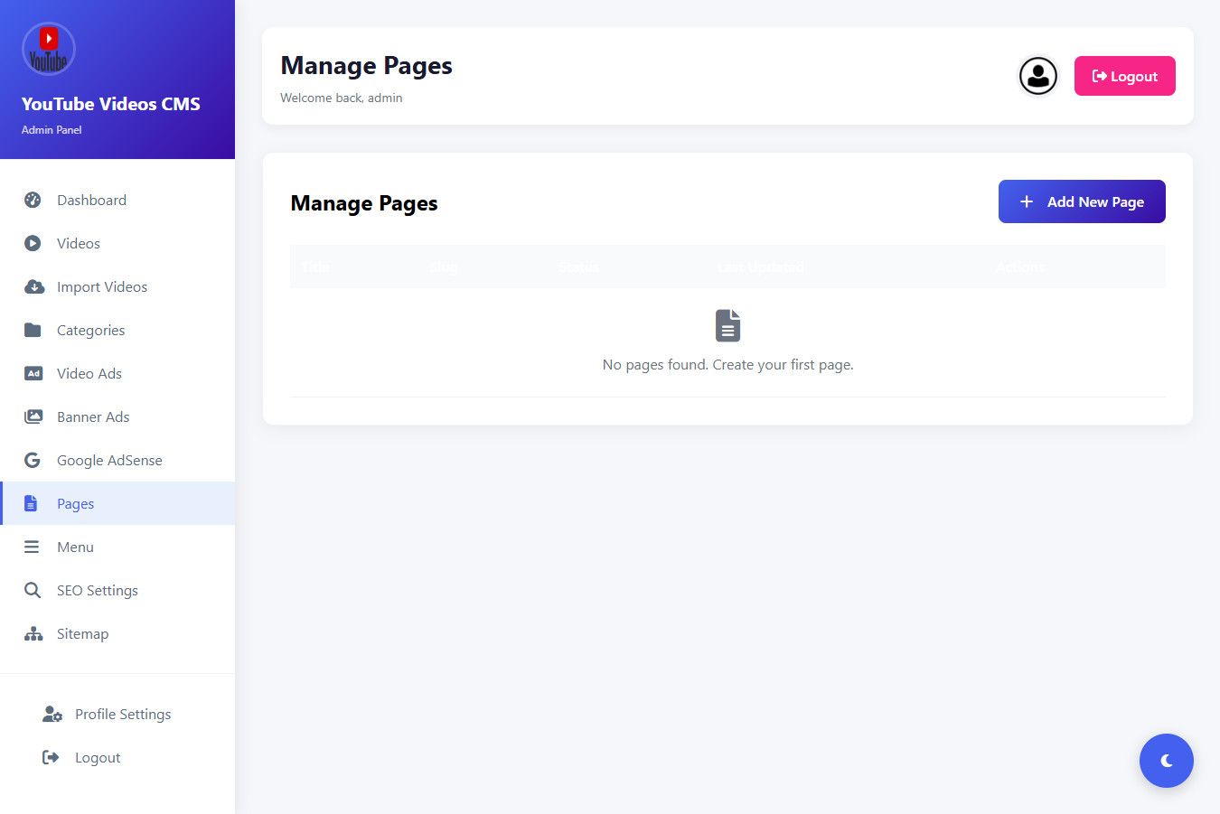Click the Google AdSense 'G' icon
This screenshot has width=1220, height=814.
tap(33, 460)
